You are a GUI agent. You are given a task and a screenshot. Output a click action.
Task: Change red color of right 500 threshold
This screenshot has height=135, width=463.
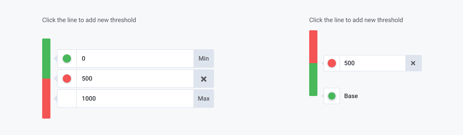[332, 63]
